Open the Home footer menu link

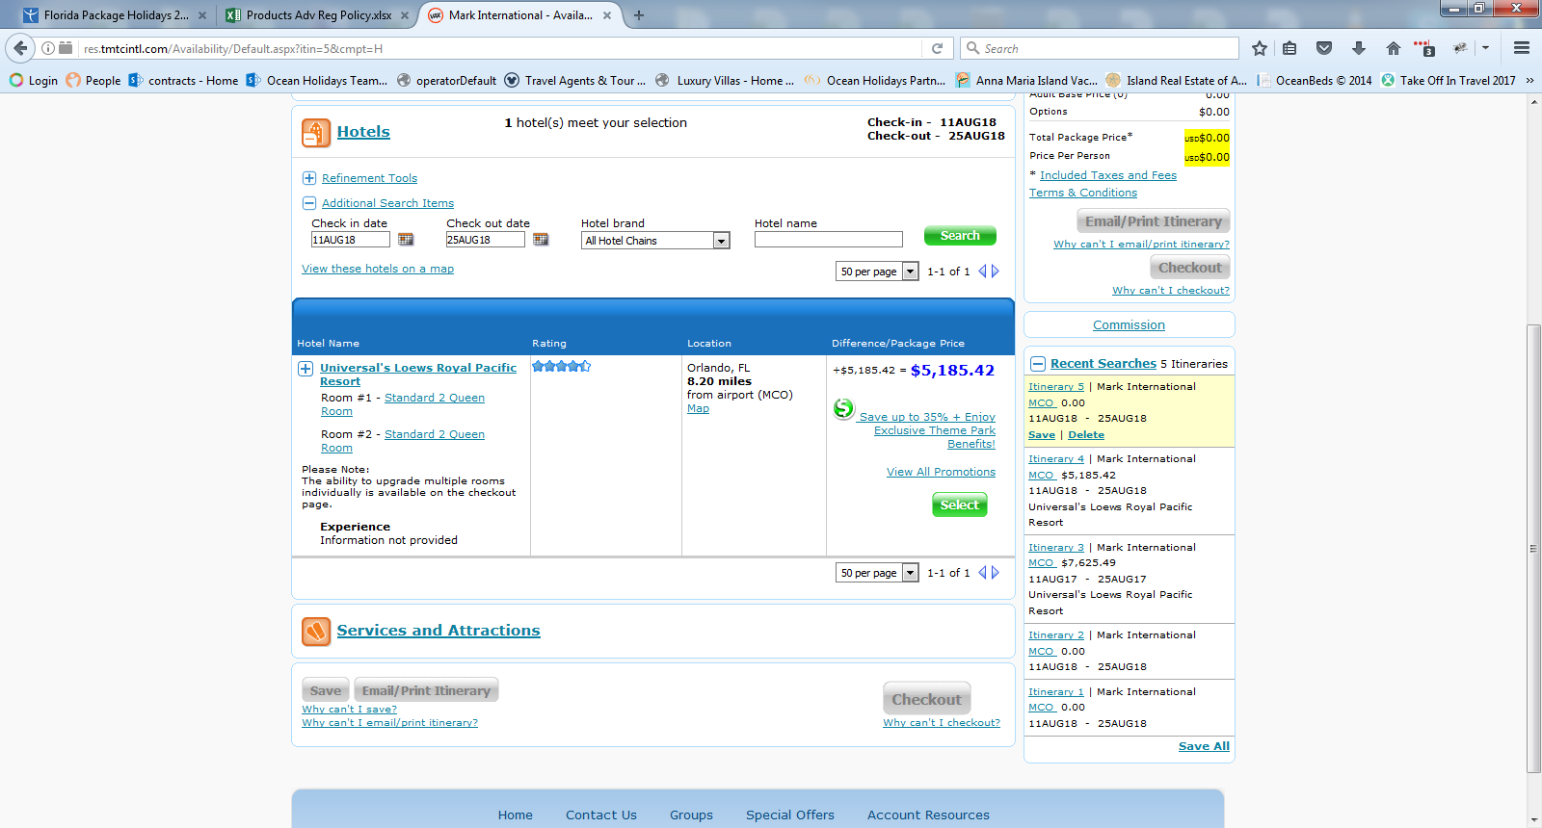click(x=516, y=815)
